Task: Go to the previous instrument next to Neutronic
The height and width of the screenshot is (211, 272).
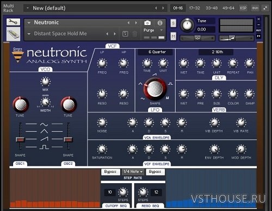Action: pyautogui.click(x=128, y=23)
